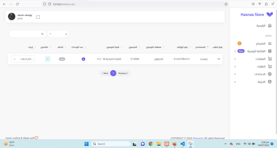Sort by the المستخدم column header
The height and width of the screenshot is (148, 277).
200,47
